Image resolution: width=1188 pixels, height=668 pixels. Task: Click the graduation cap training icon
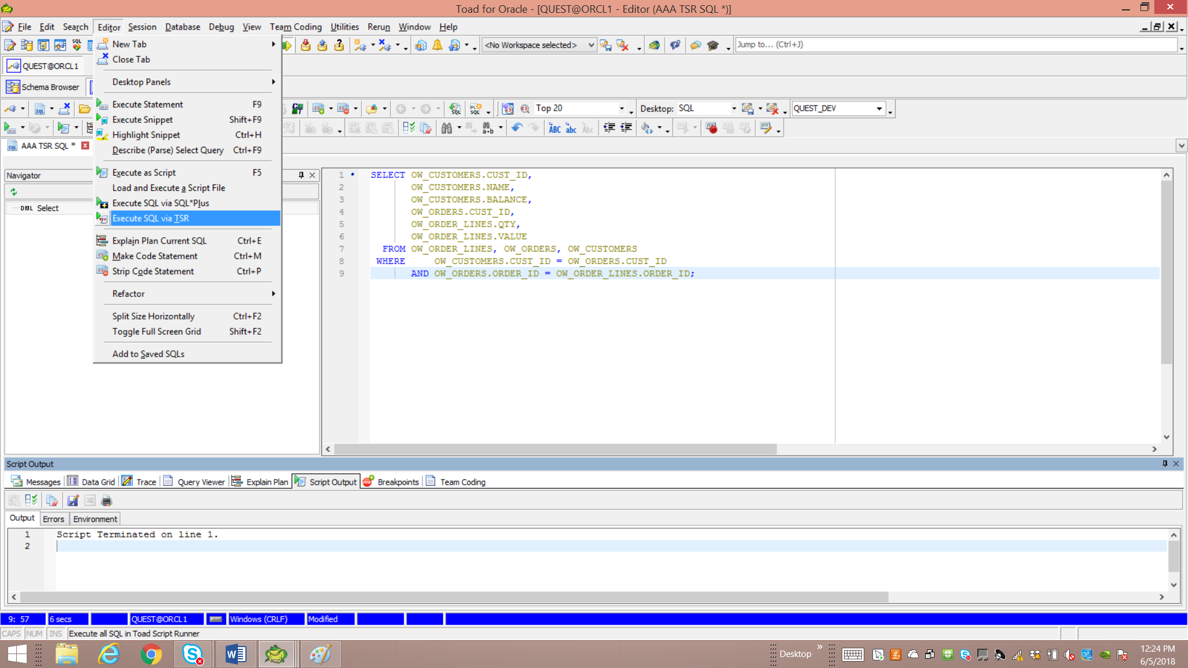point(713,45)
